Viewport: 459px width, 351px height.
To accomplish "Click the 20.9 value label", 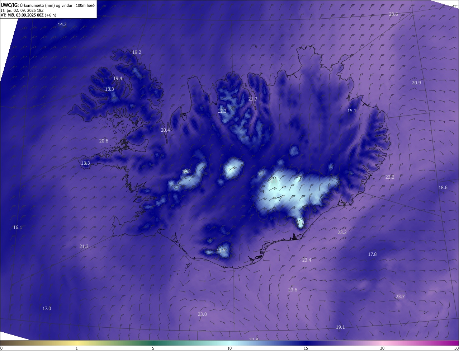I will coord(416,83).
